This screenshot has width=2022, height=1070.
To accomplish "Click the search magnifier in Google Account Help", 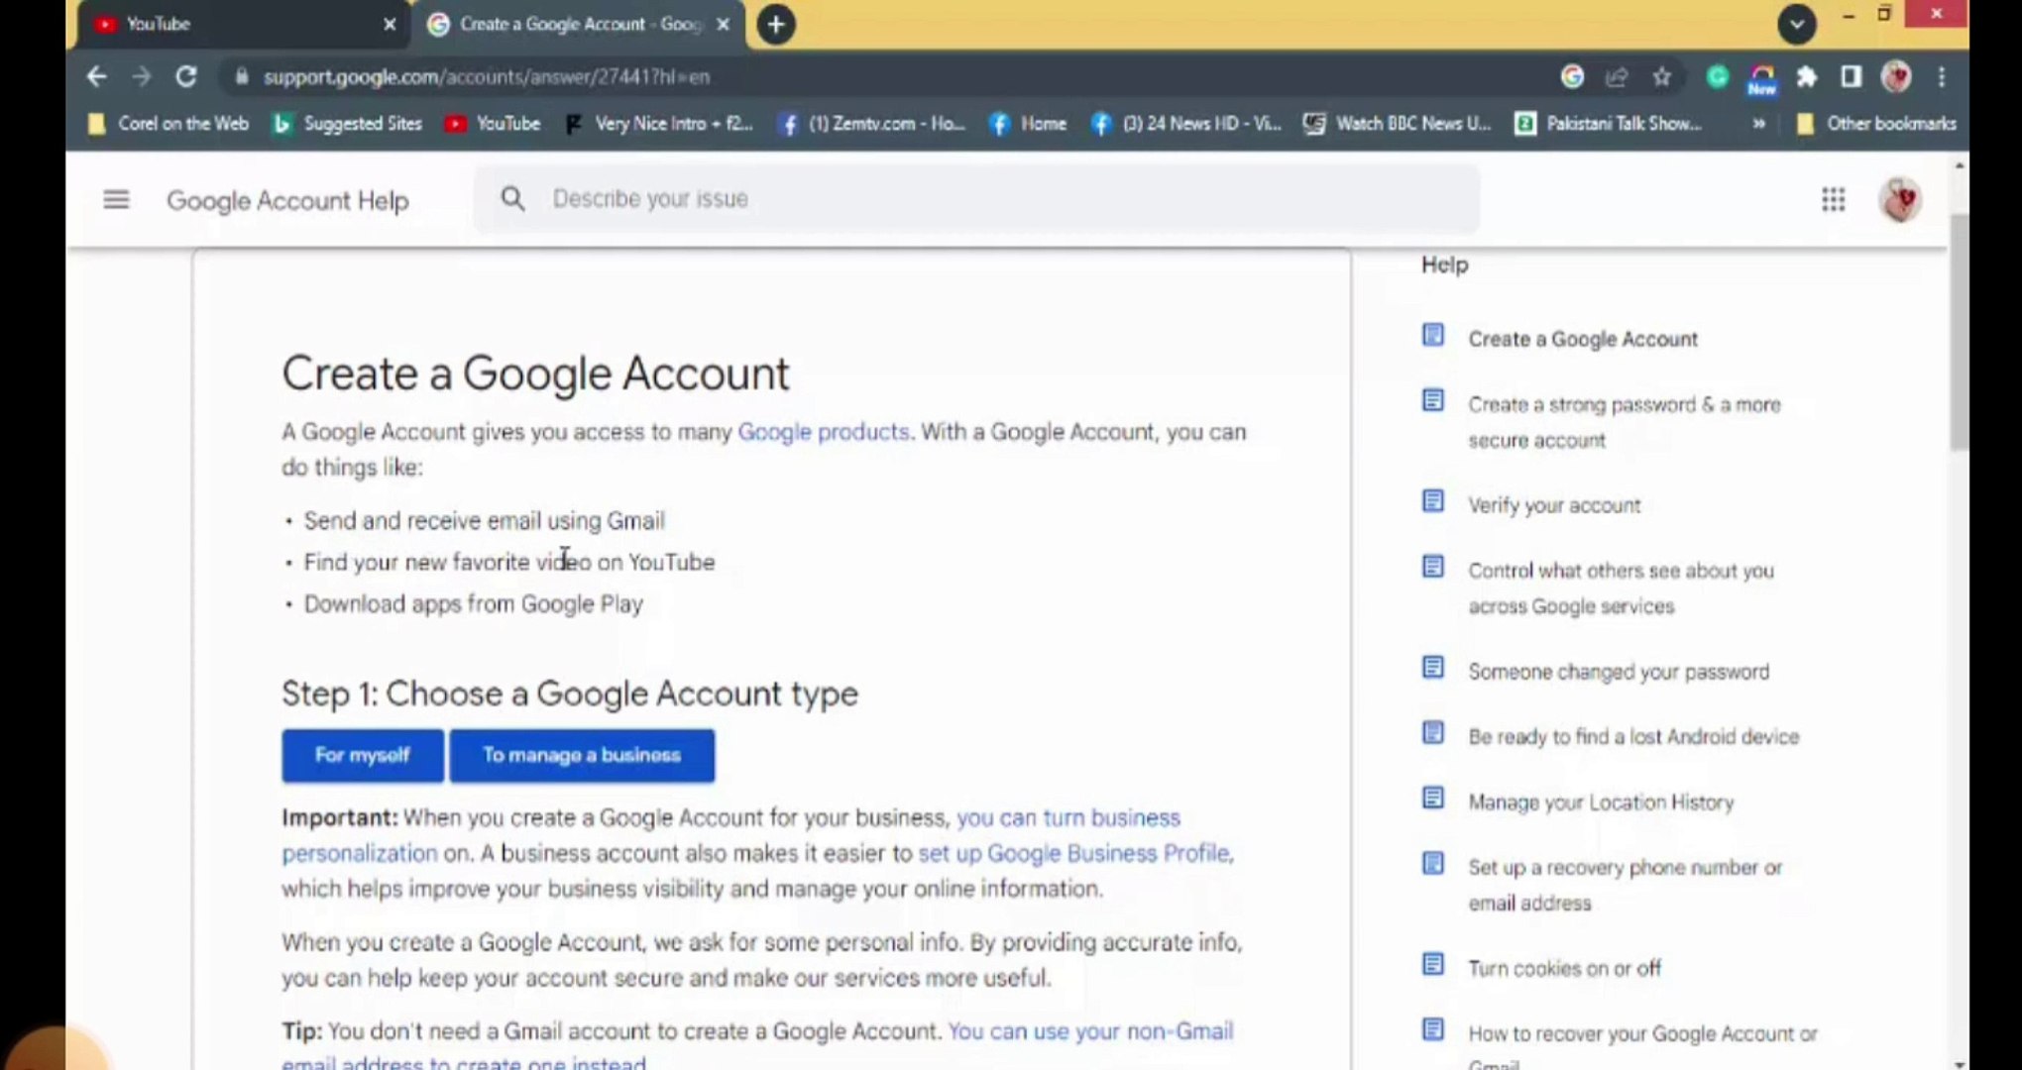I will 513,198.
